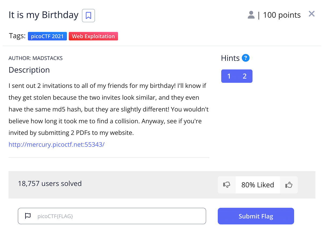Image resolution: width=322 pixels, height=239 pixels.
Task: Click the 18,757 users solved counter
Action: tap(50, 184)
